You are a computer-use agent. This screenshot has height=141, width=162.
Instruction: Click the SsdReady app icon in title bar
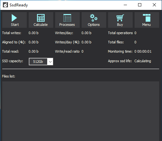tap(5, 5)
